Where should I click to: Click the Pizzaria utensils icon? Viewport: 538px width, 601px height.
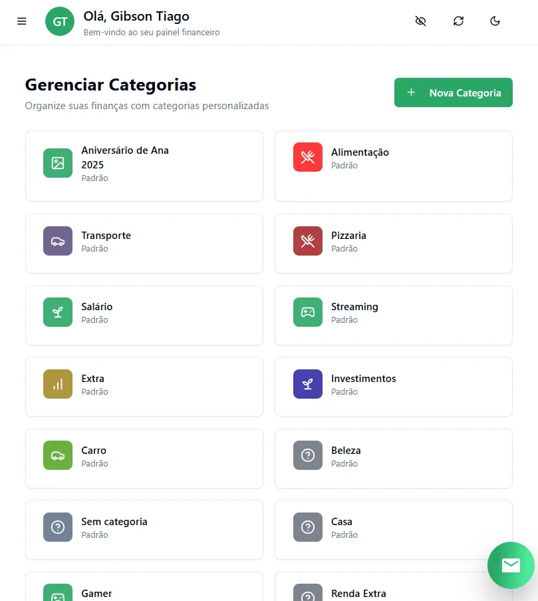coord(308,241)
